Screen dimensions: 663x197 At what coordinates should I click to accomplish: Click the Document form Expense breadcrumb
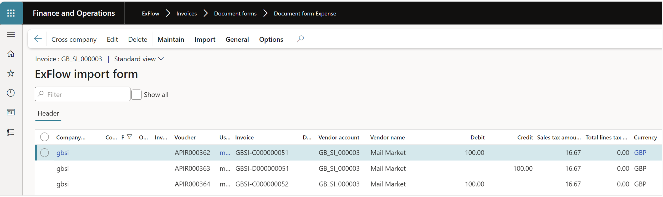click(305, 13)
